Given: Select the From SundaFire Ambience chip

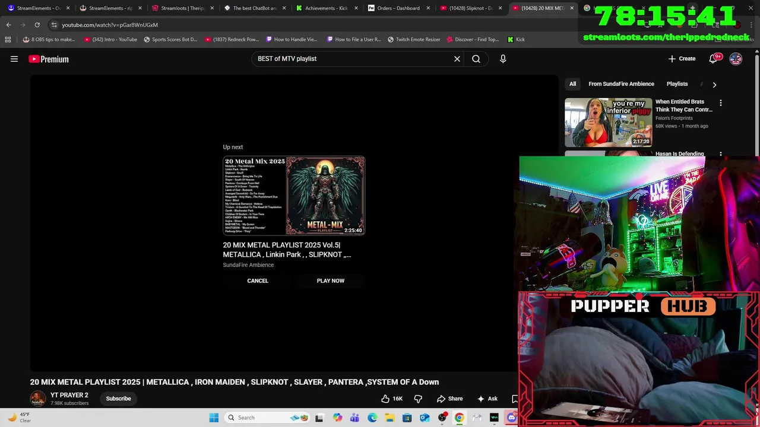Looking at the screenshot, I should [x=621, y=84].
